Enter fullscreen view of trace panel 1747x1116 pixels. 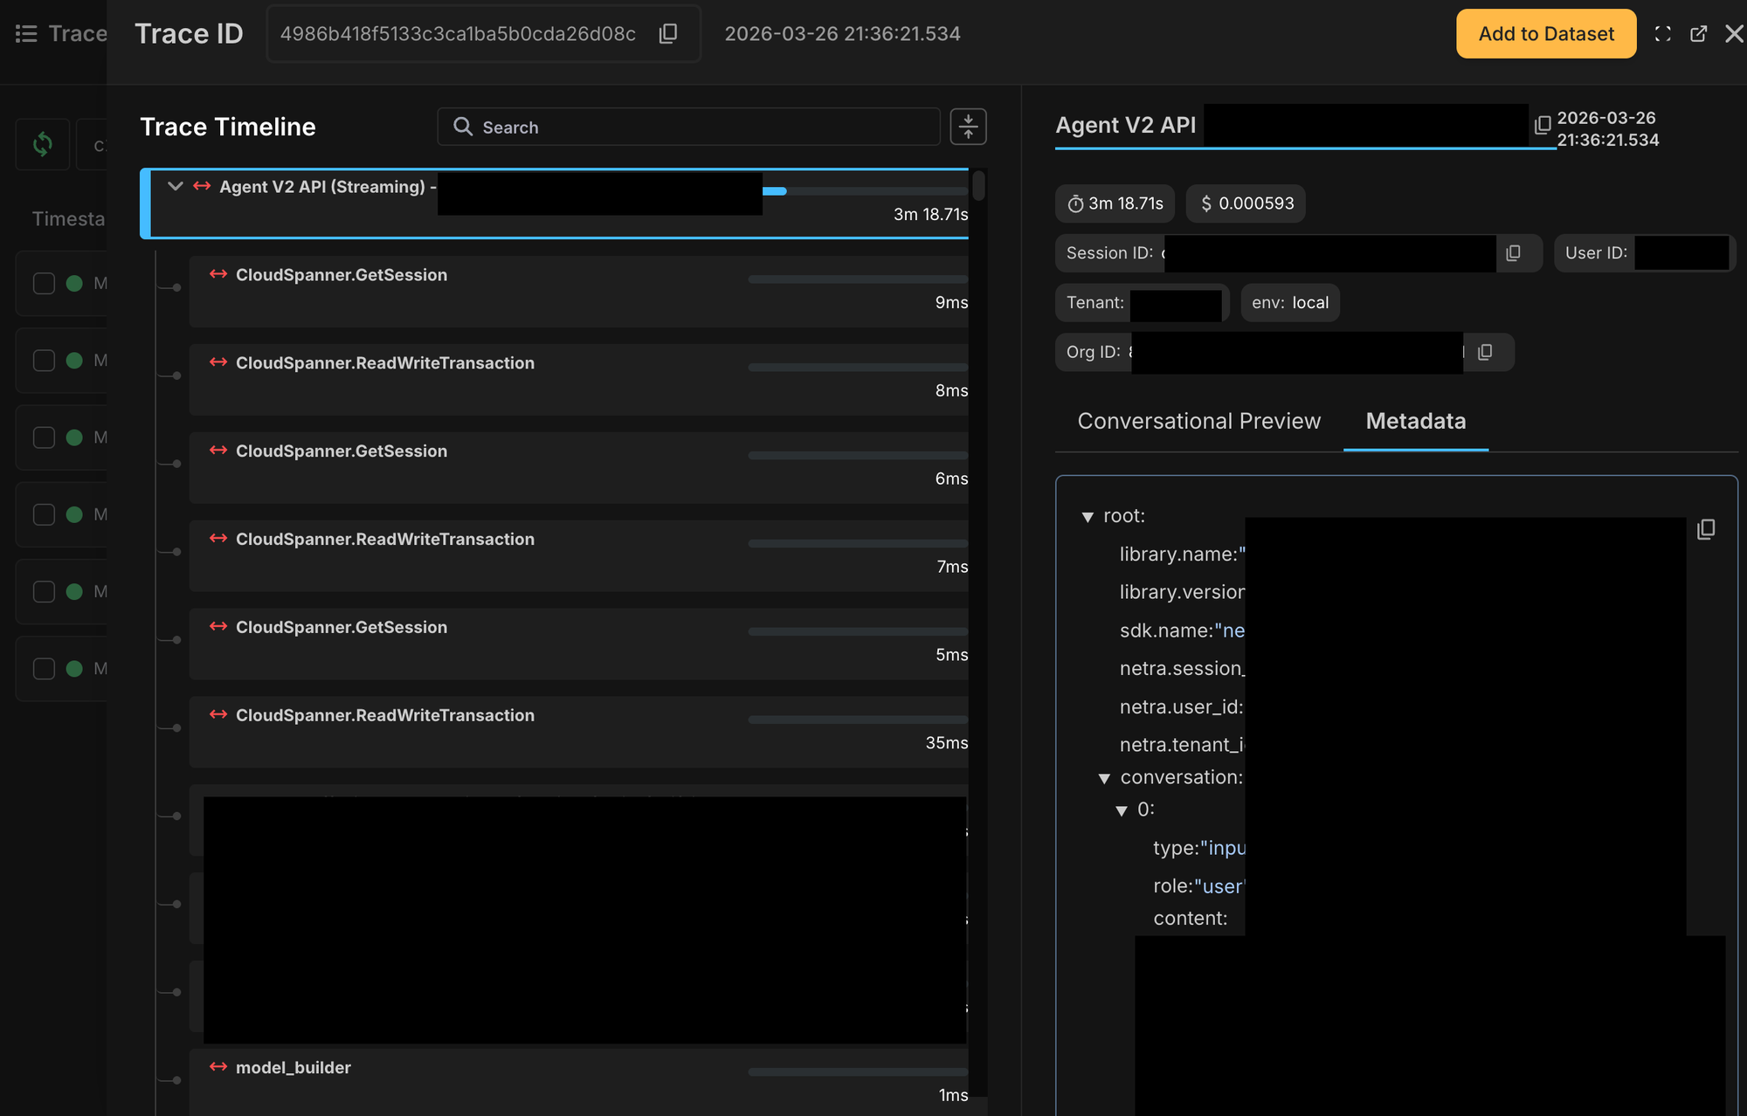click(x=1662, y=33)
